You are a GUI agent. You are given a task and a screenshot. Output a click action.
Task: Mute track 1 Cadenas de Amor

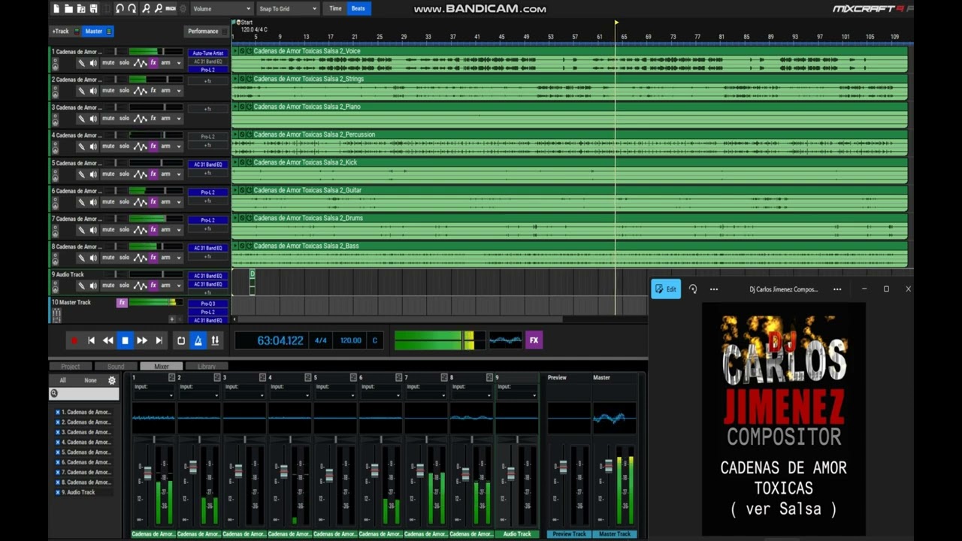(x=108, y=63)
